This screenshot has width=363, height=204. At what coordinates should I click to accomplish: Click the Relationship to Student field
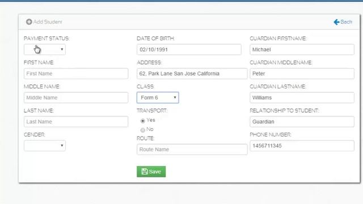(302, 122)
